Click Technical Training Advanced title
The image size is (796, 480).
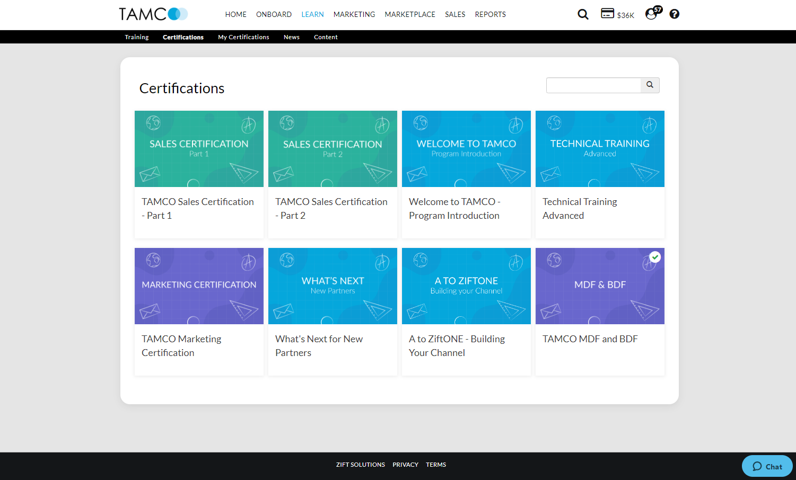(x=580, y=209)
